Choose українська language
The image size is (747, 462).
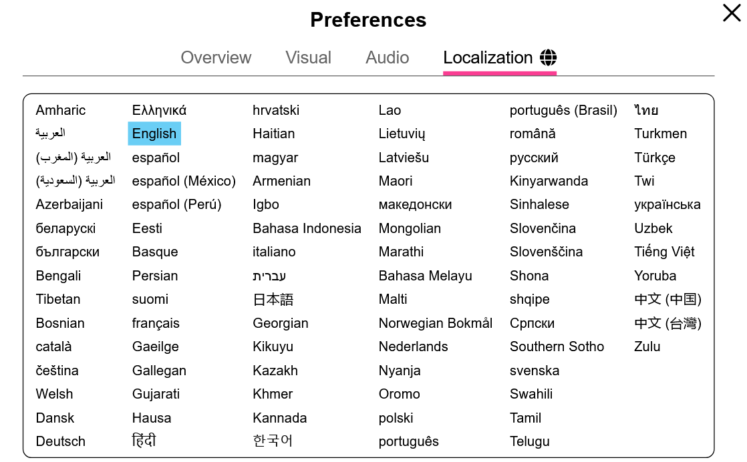click(x=667, y=204)
